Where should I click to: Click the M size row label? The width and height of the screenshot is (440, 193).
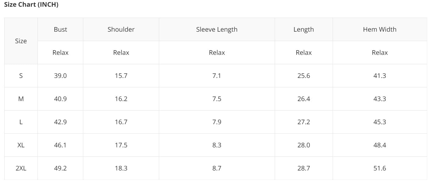click(x=21, y=99)
